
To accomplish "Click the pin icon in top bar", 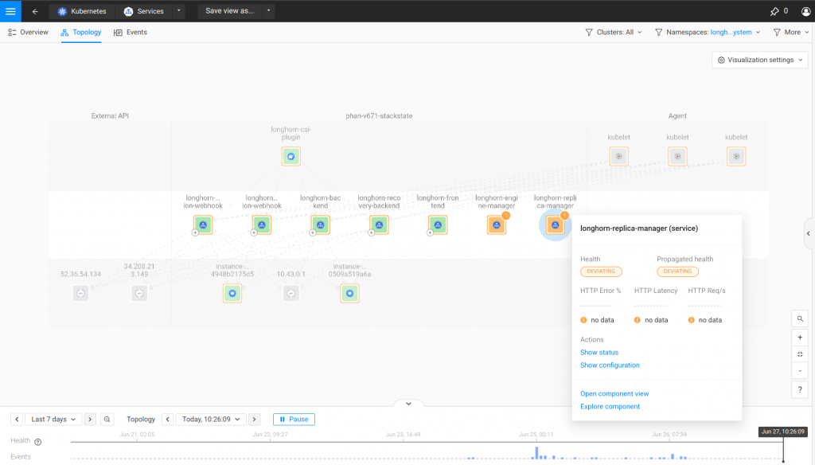I will click(774, 11).
